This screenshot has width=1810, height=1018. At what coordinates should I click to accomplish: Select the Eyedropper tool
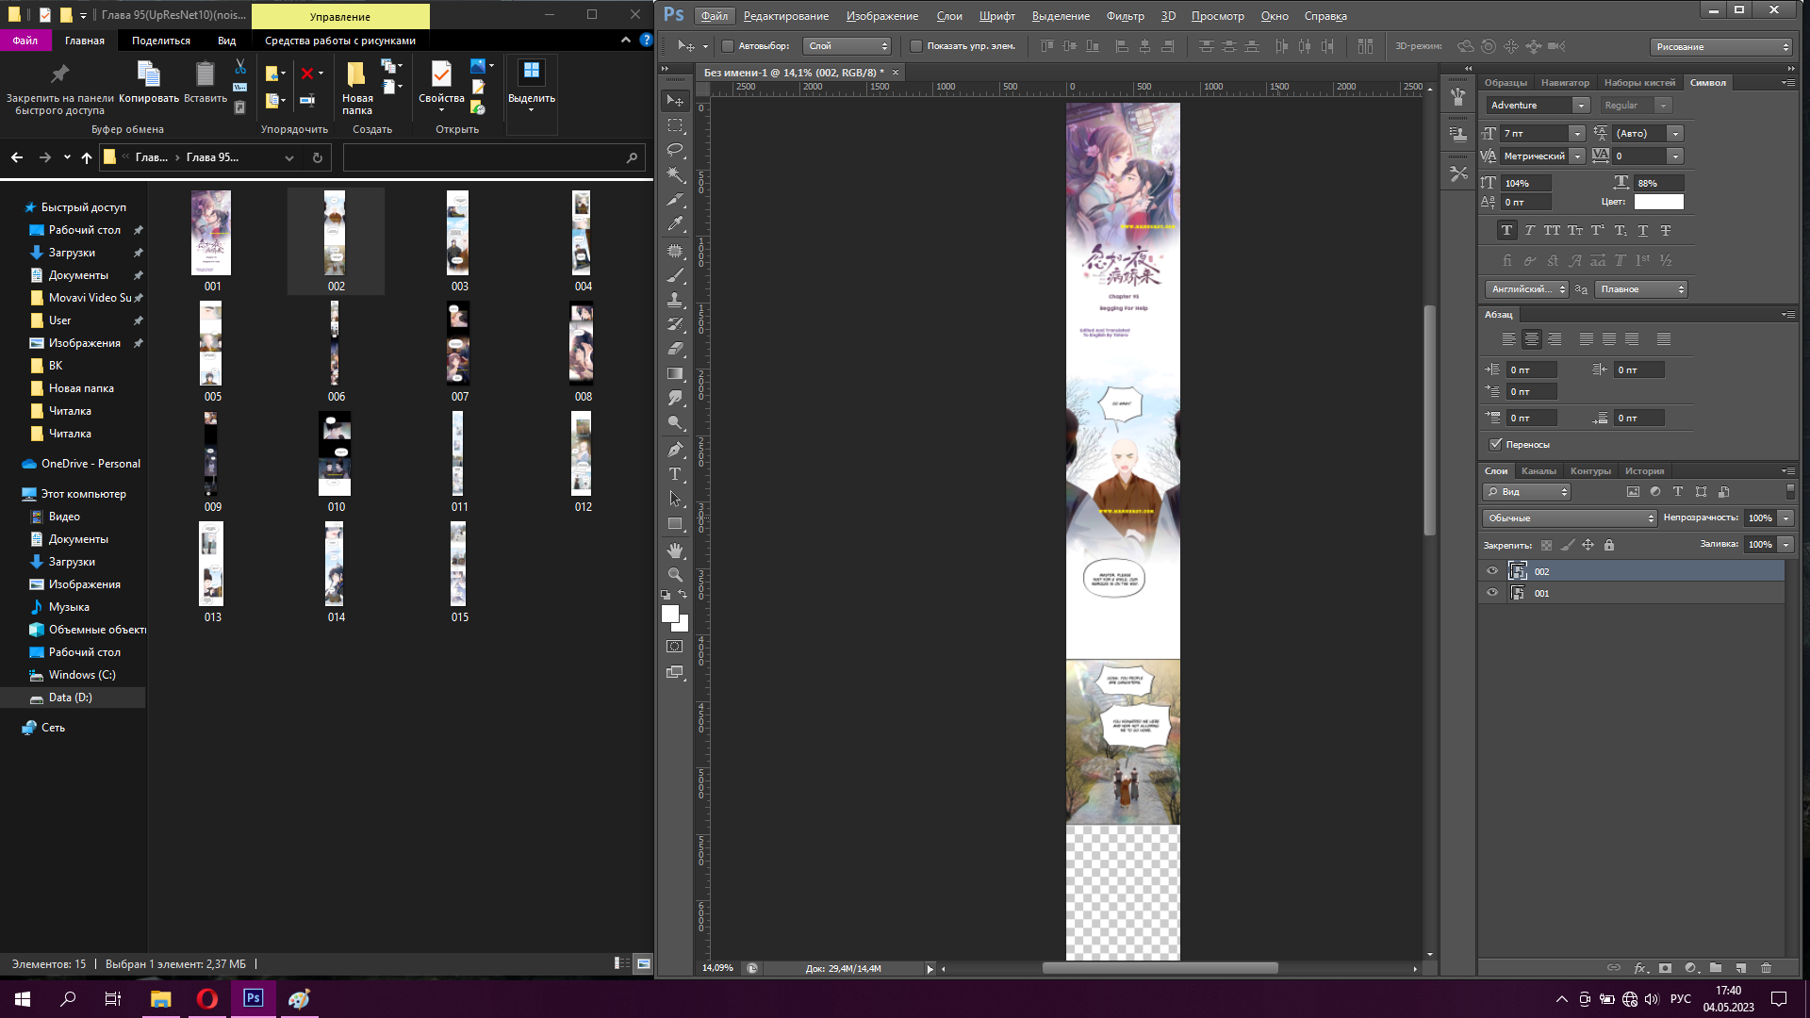click(x=675, y=224)
